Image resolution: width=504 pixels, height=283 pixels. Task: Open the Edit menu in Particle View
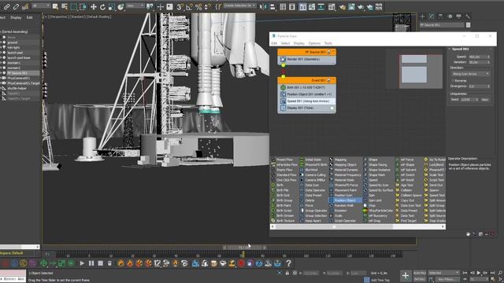click(274, 43)
